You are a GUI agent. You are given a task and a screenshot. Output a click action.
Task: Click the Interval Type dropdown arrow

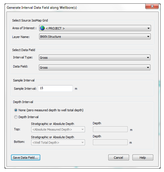click(148, 58)
